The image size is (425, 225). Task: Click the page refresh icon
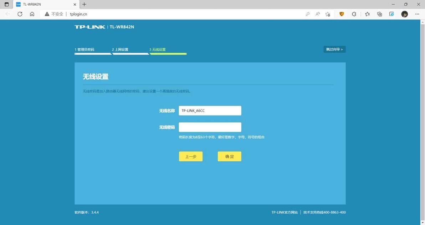coord(20,14)
